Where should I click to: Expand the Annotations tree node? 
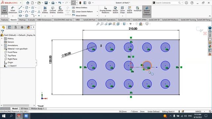[2, 45]
